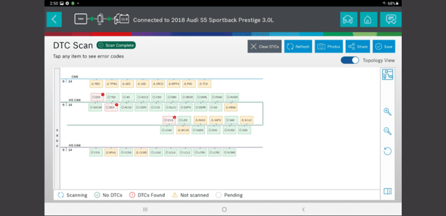The image size is (446, 216).
Task: Open the DB0 module node
Action: (173, 97)
